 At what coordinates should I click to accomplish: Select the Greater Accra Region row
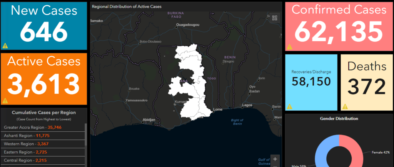[x=43, y=127]
